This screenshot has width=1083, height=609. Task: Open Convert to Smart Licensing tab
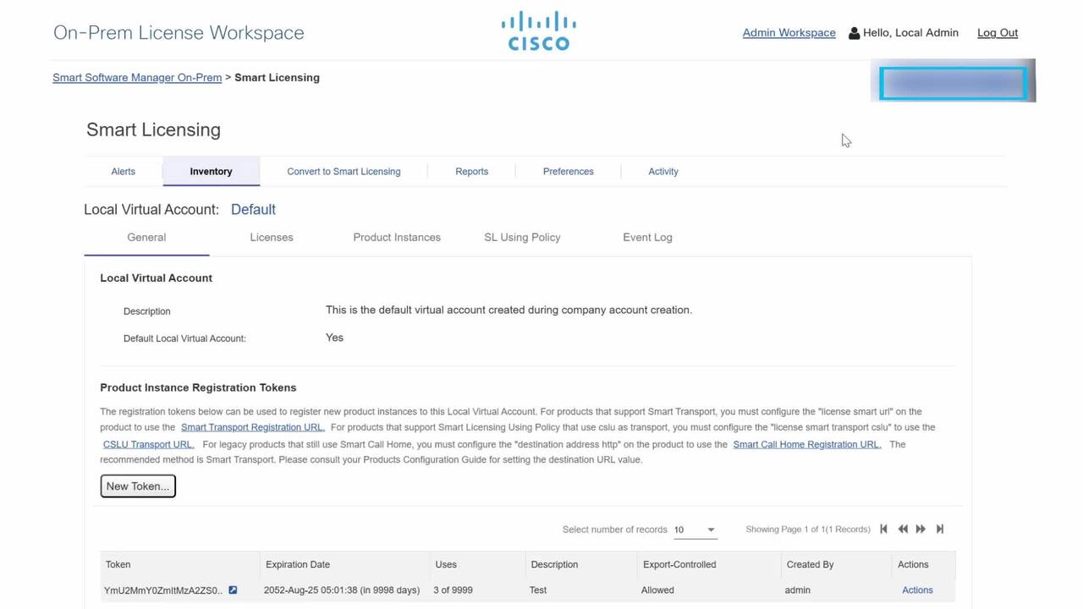[x=344, y=172]
